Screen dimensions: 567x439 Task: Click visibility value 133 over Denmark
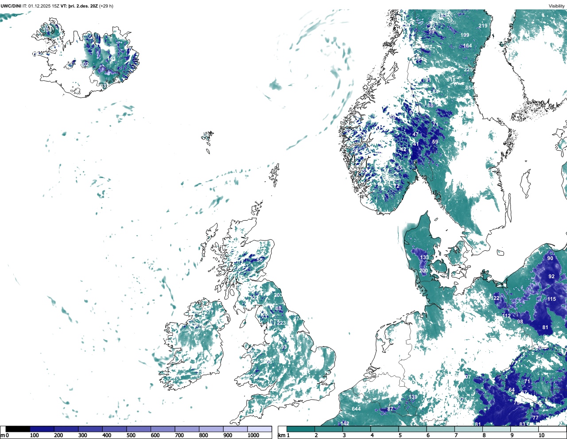tap(424, 257)
